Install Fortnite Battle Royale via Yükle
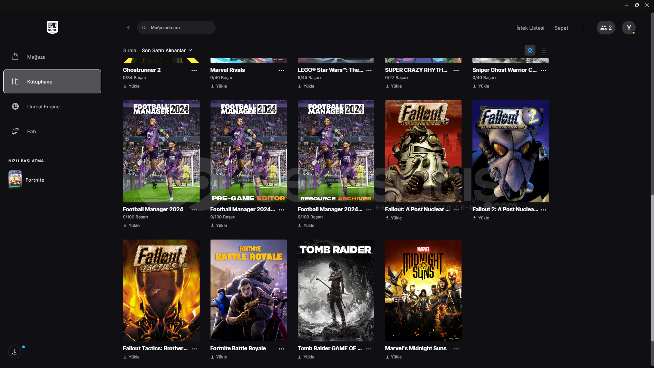Viewport: 654px width, 368px height. 219,357
